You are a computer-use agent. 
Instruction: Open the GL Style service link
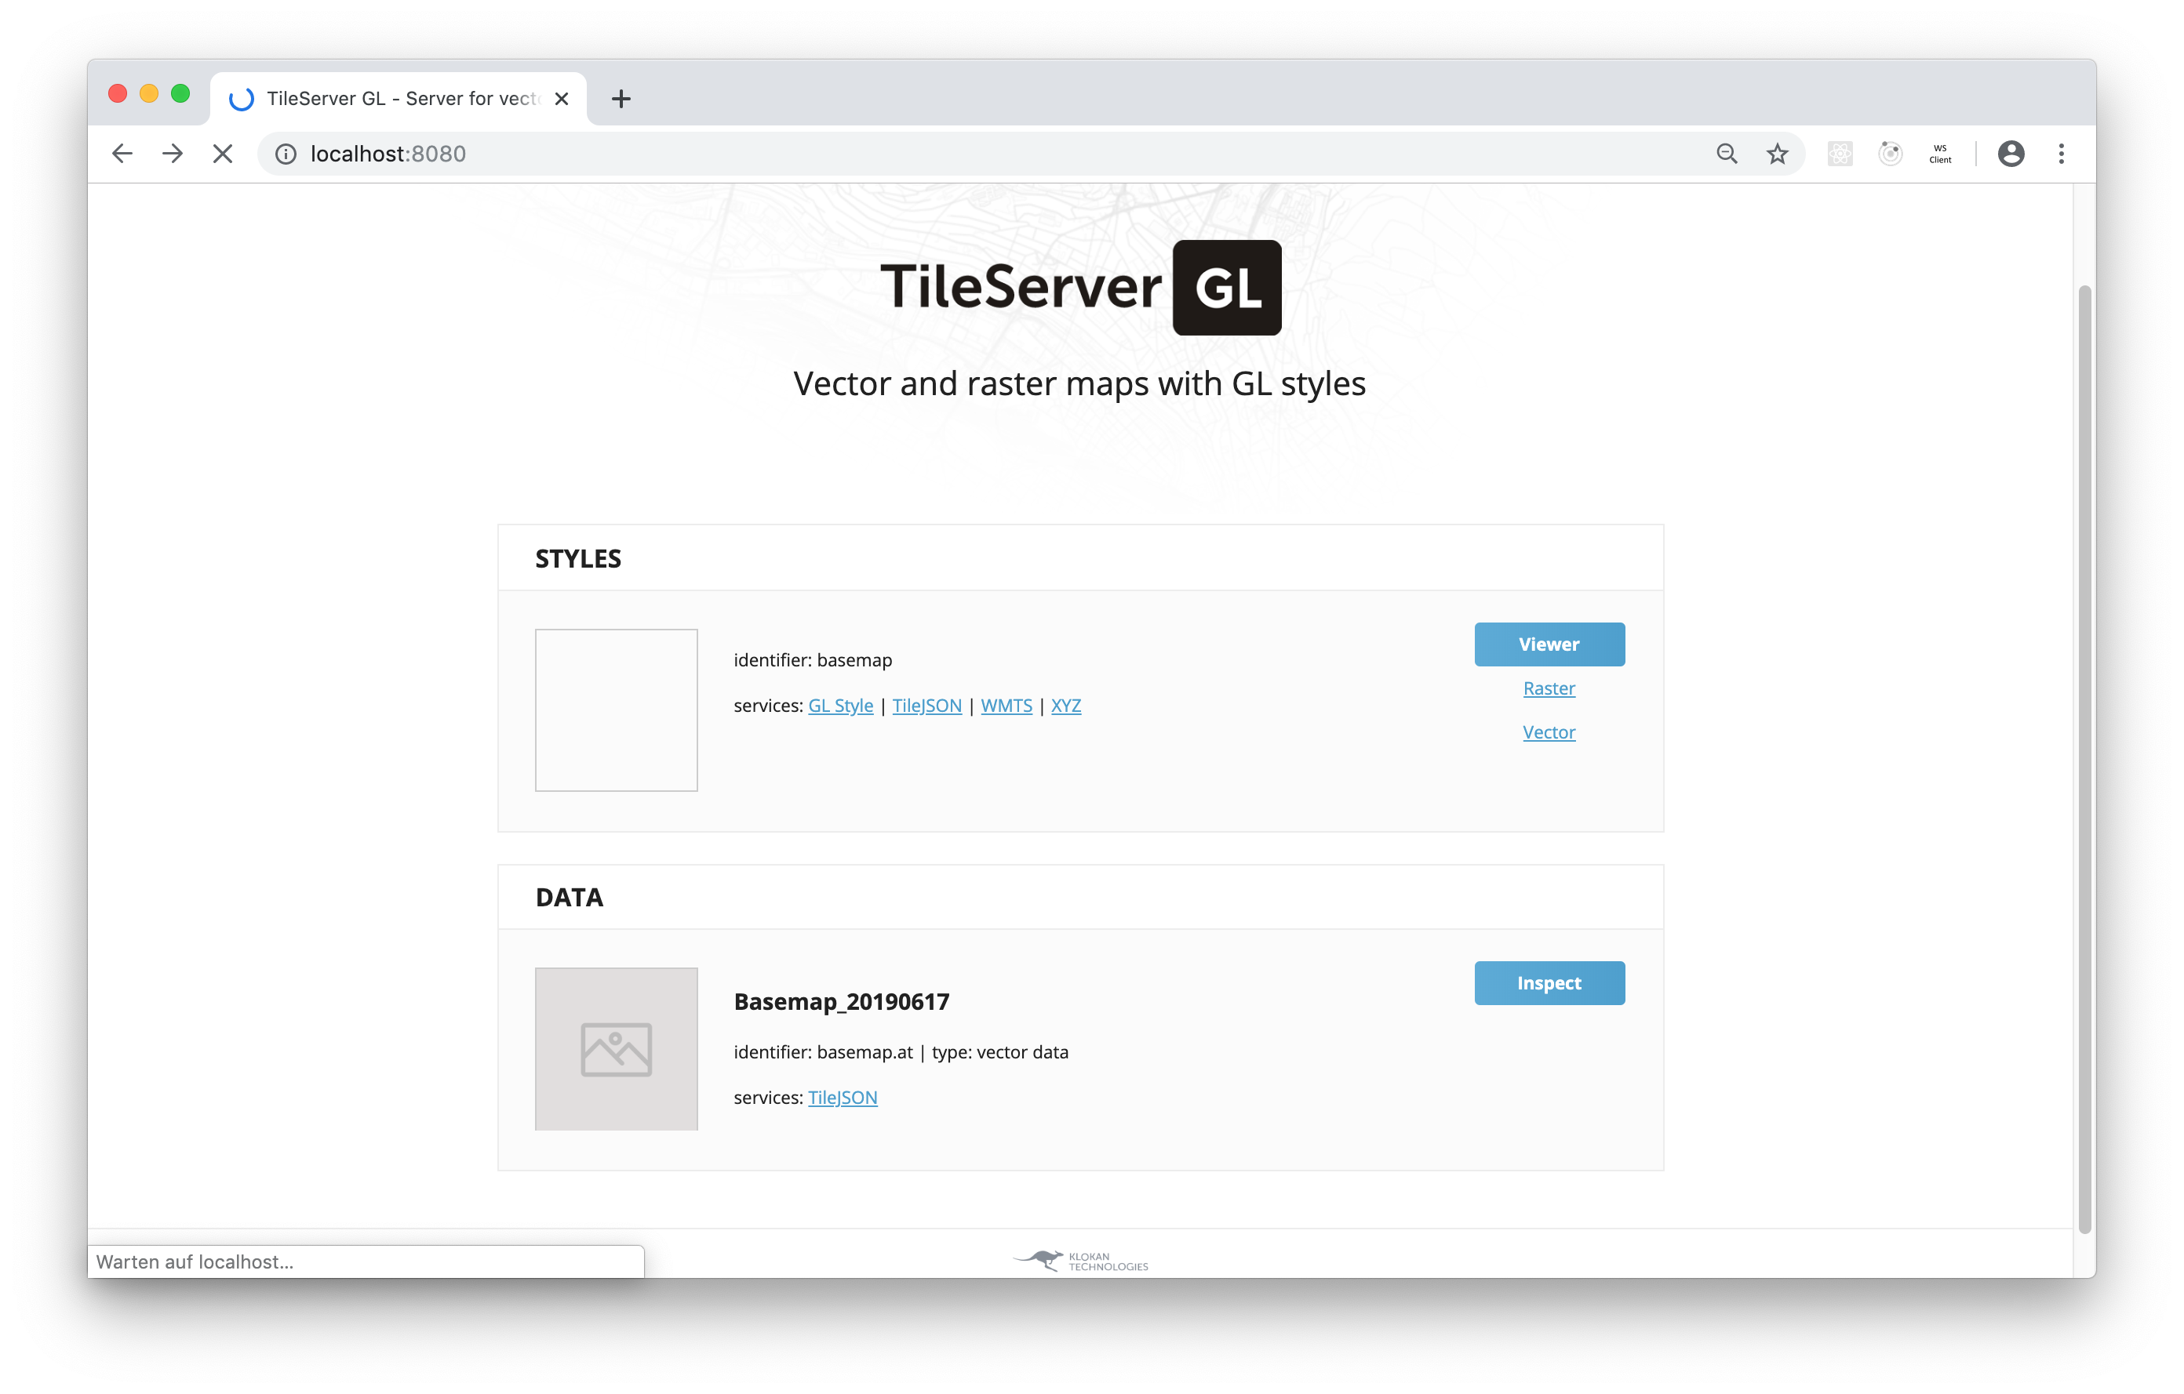(x=841, y=705)
